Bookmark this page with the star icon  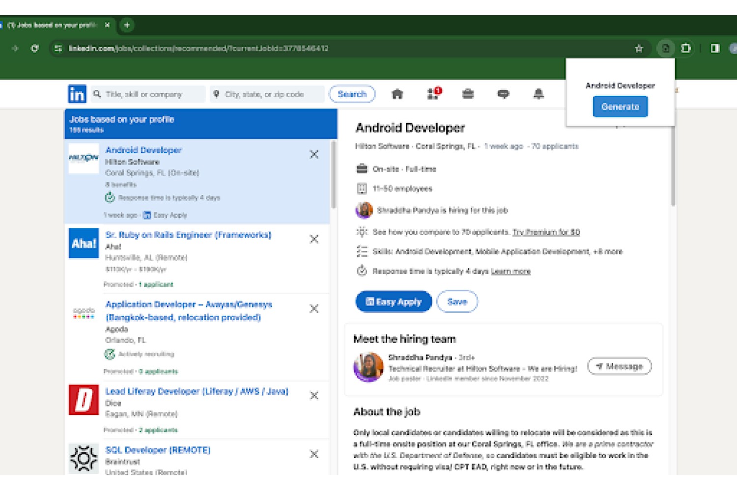(639, 48)
